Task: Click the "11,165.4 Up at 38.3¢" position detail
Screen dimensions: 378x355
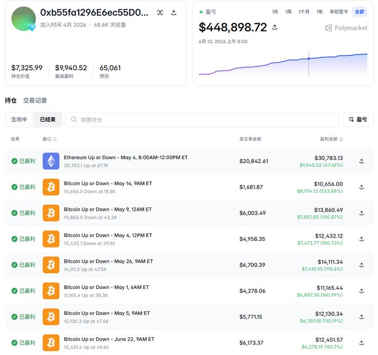Action: pos(86,295)
